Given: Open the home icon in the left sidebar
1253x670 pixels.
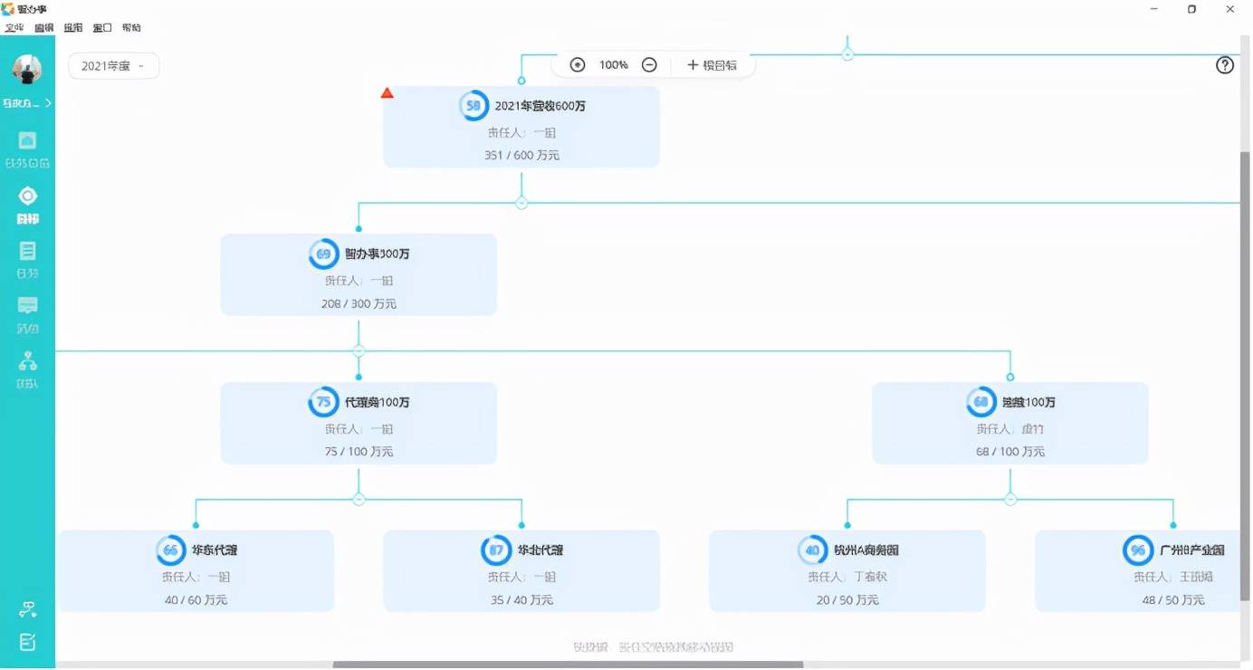Looking at the screenshot, I should point(28,140).
